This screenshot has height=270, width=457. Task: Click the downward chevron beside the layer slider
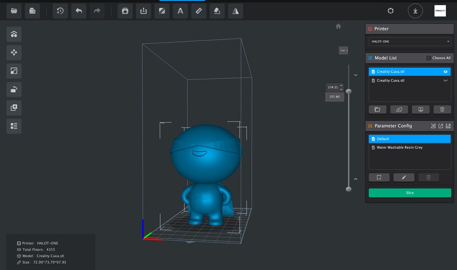[356, 75]
